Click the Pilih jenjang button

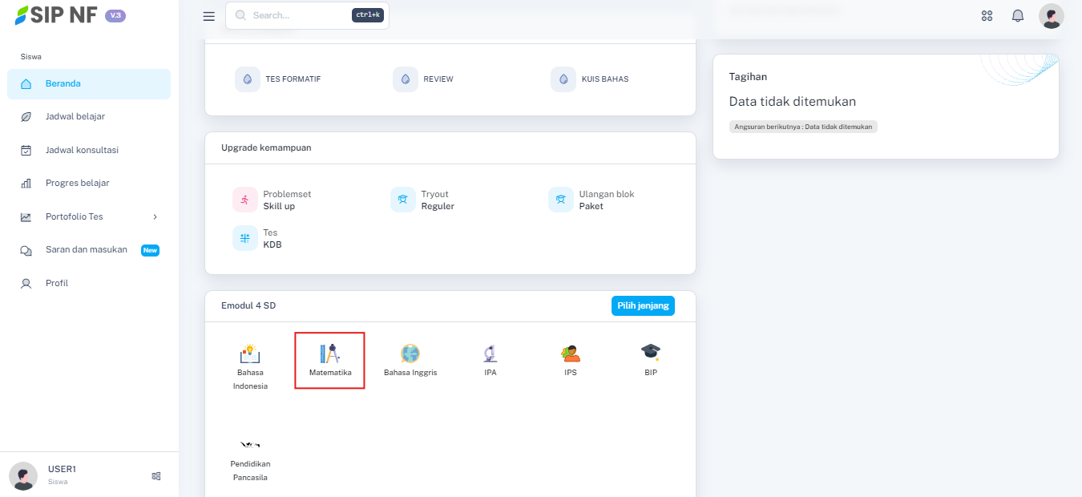coord(643,305)
